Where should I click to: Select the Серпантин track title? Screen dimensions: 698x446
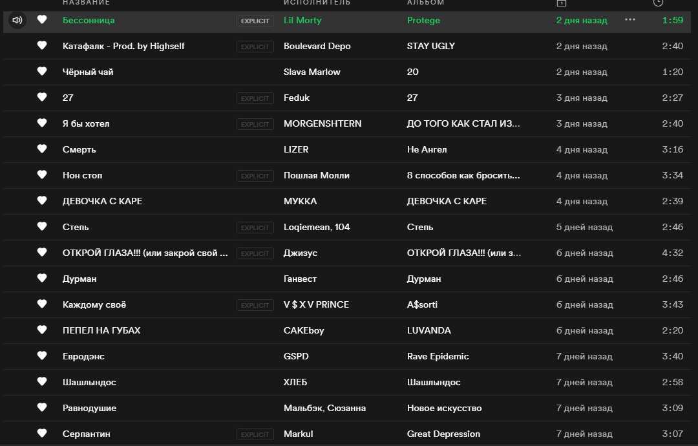pyautogui.click(x=87, y=434)
